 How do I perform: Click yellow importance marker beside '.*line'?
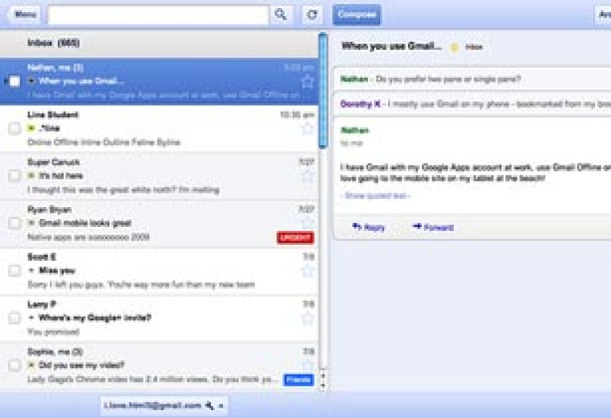(x=32, y=128)
